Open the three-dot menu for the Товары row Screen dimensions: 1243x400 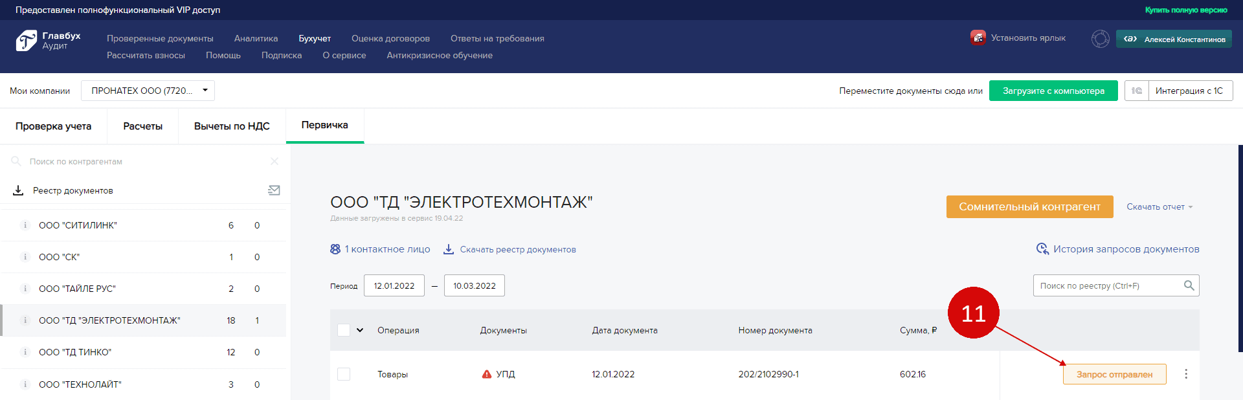pyautogui.click(x=1186, y=374)
